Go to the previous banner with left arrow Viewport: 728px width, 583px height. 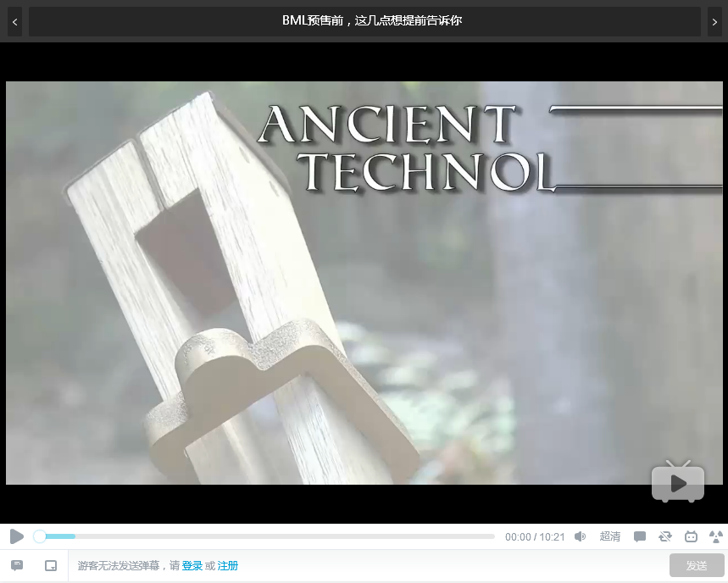[15, 21]
